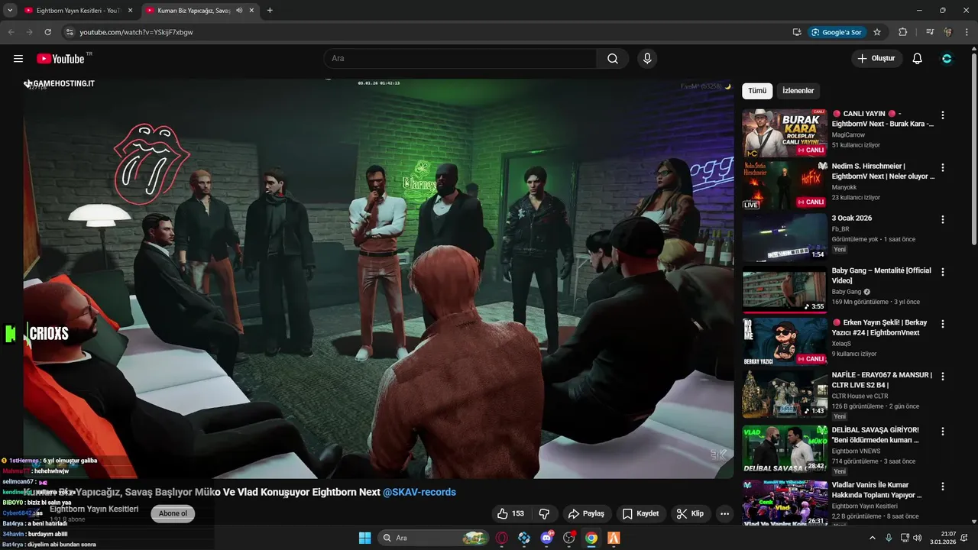The image size is (978, 550).
Task: Open the YouTube guide hamburger menu
Action: 18,59
